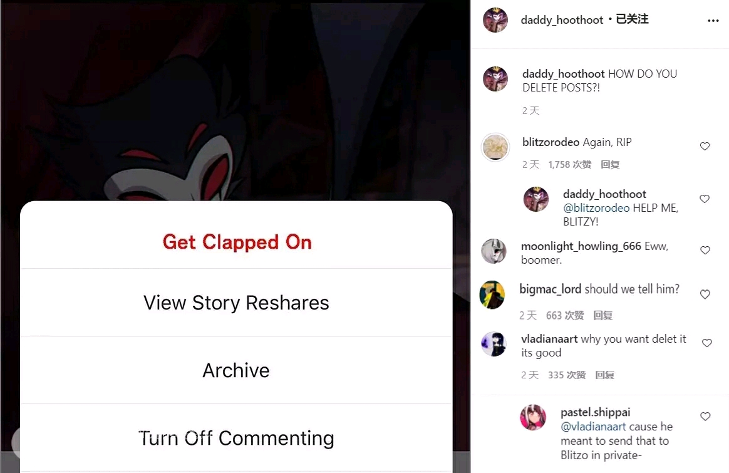Select "Archive" in the action sheet
Image resolution: width=729 pixels, height=473 pixels.
[237, 371]
